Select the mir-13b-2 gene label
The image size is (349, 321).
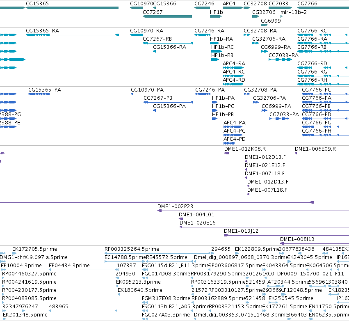(x=294, y=12)
